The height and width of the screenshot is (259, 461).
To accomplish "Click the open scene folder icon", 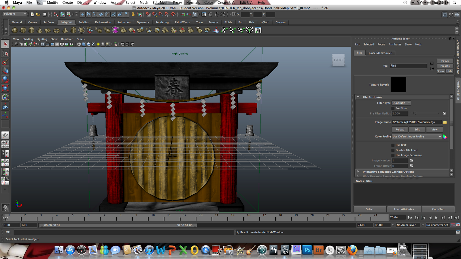I will point(38,14).
